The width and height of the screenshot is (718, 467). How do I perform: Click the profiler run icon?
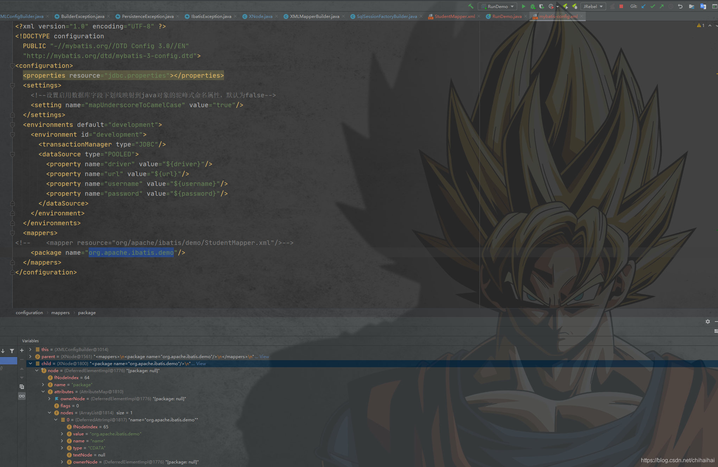tap(551, 6)
